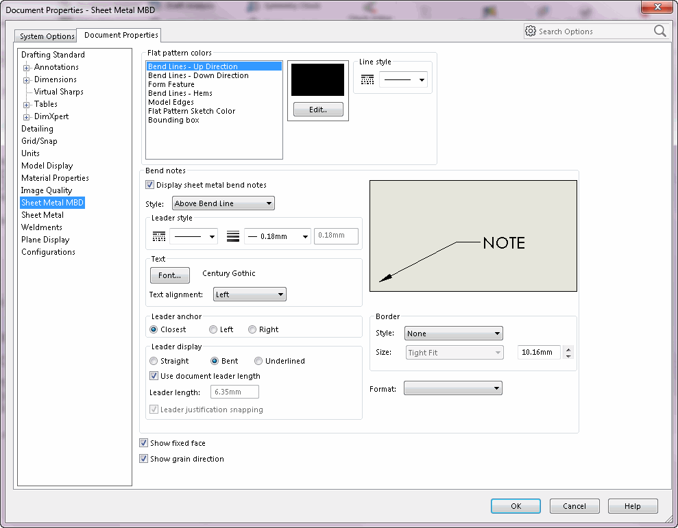Toggle Use document leader length checkbox

pos(154,376)
